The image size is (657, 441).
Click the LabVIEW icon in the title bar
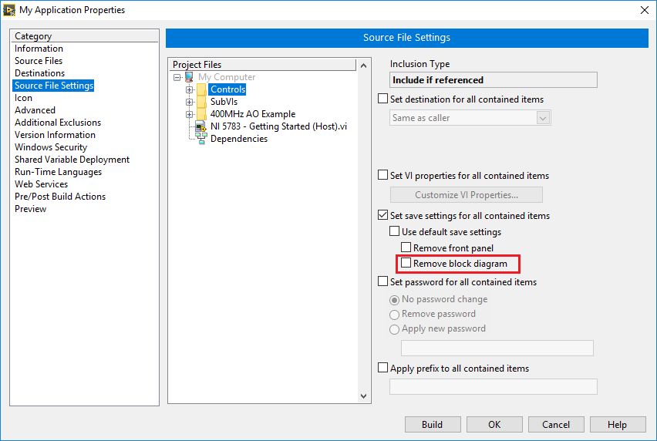tap(9, 10)
